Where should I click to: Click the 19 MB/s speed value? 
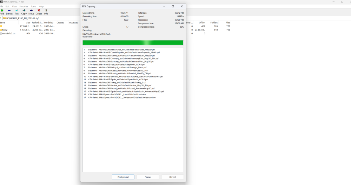[180, 16]
